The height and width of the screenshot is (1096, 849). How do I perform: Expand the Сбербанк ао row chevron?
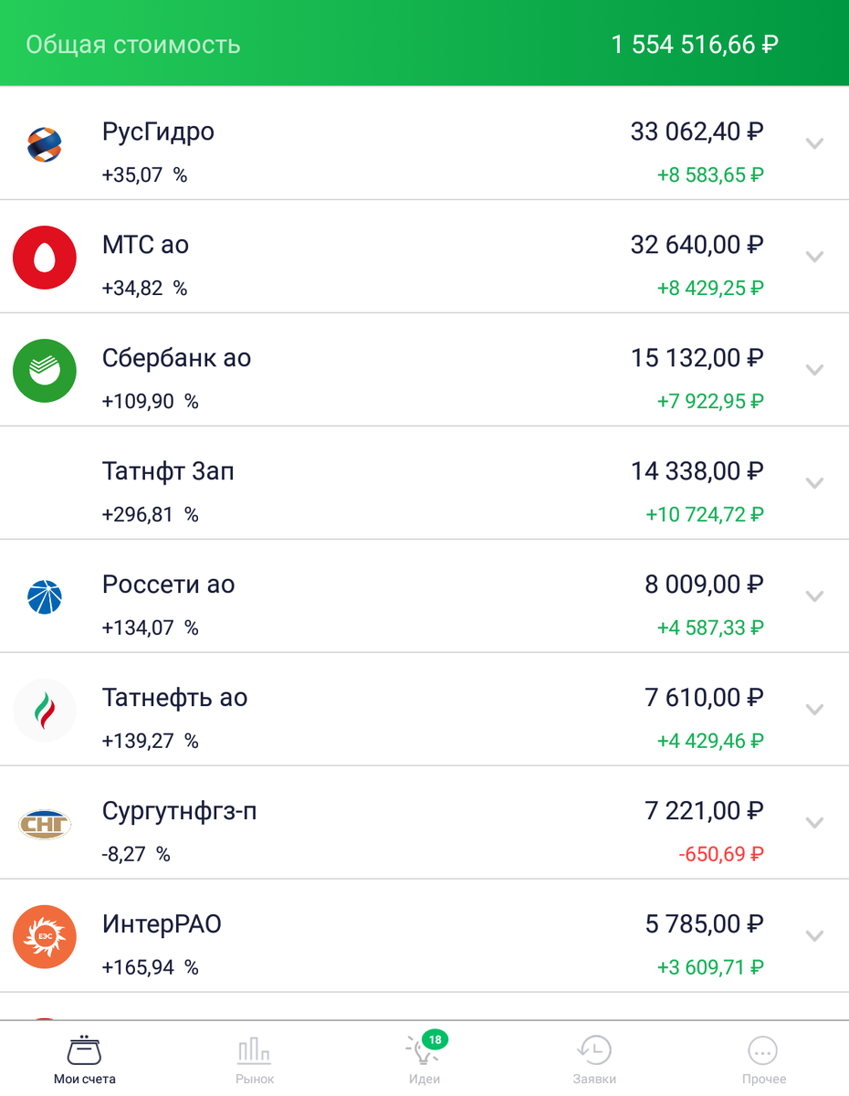tap(814, 370)
